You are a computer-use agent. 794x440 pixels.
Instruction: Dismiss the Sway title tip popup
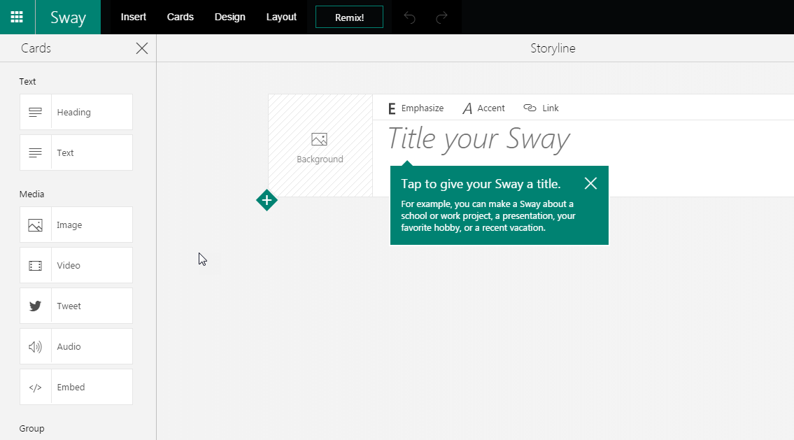[x=590, y=183]
